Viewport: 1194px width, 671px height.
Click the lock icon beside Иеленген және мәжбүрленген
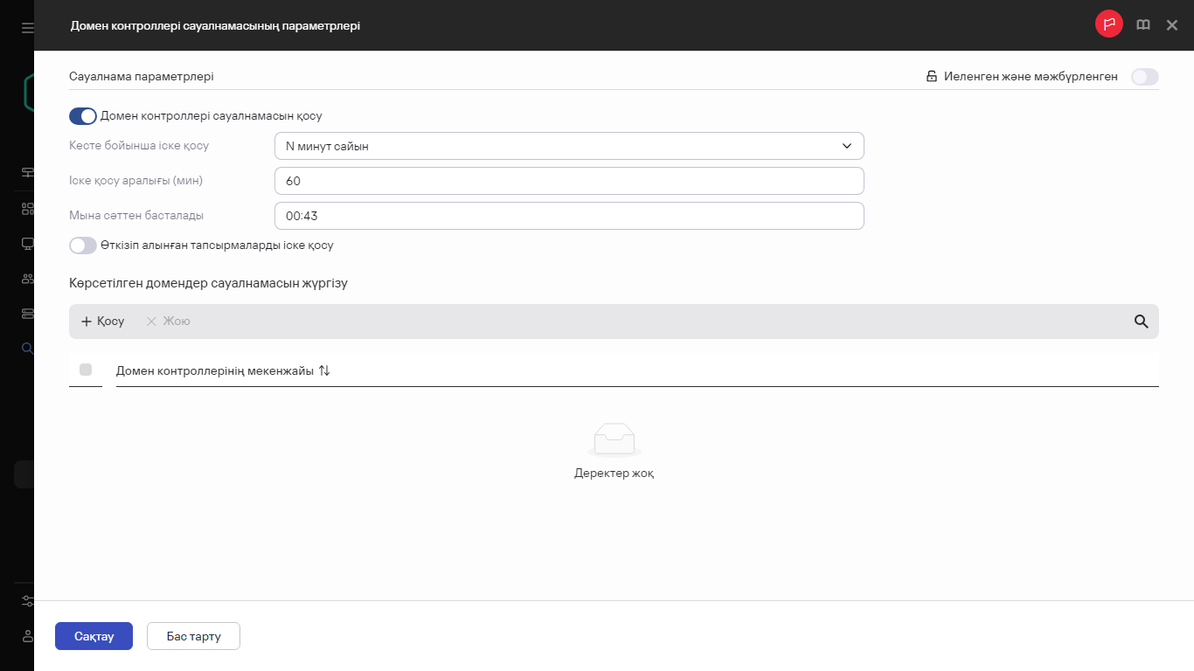932,77
